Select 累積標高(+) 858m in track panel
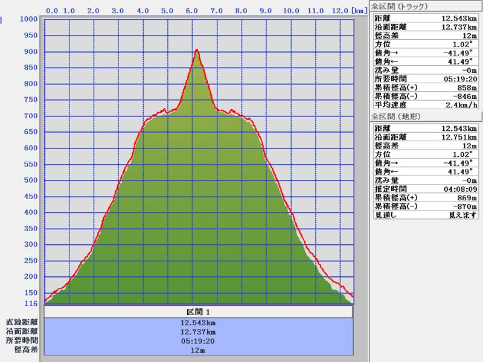The width and height of the screenshot is (483, 362). pos(426,87)
